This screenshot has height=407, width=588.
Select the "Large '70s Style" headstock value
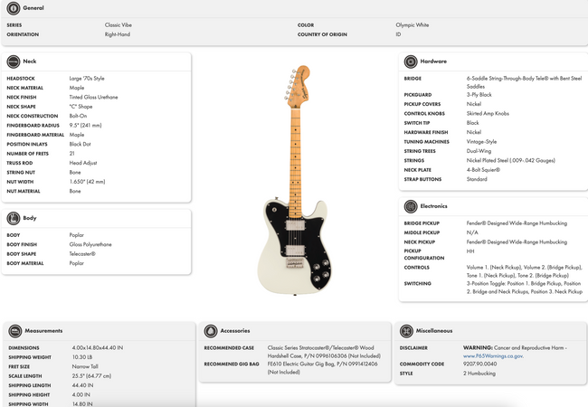[87, 79]
